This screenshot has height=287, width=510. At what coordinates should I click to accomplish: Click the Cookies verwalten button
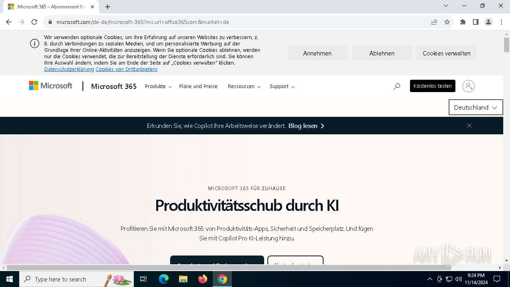click(x=447, y=53)
